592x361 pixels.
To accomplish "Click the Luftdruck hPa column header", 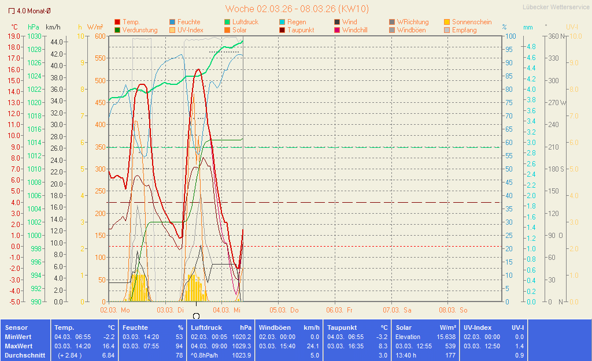I will (221, 327).
